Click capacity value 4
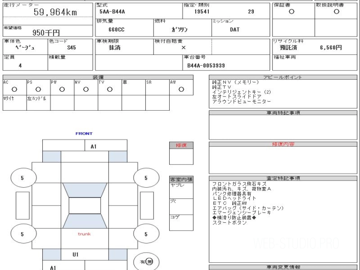The height and width of the screenshot is (270, 360). click(x=20, y=65)
